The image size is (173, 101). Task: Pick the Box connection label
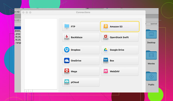tap(112, 61)
